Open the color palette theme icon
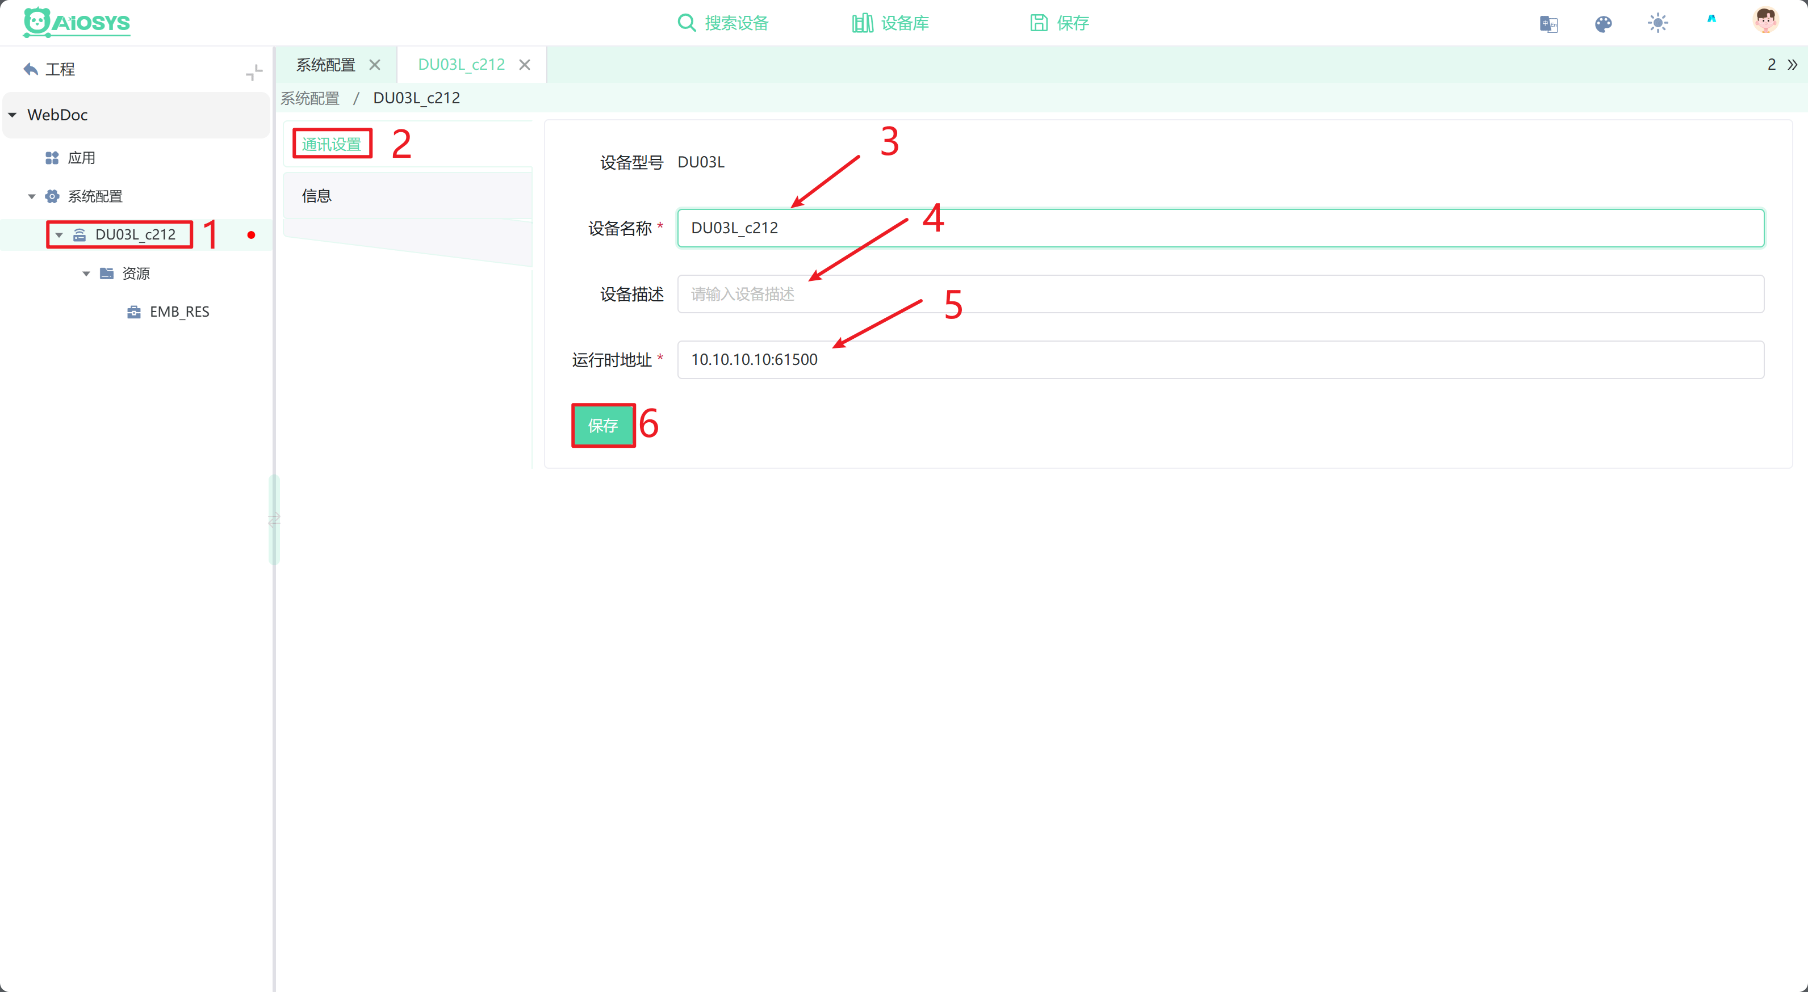 [x=1603, y=24]
